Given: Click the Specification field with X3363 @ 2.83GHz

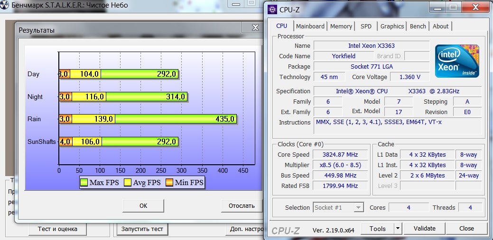Looking at the screenshot, I should (398, 91).
